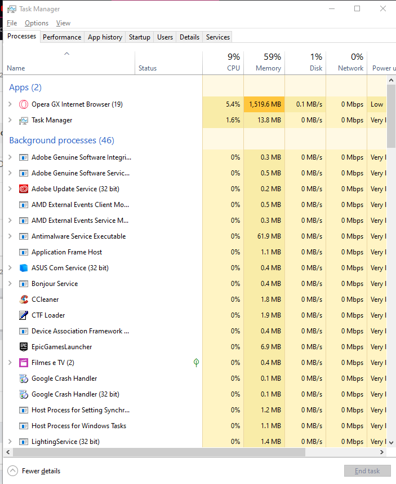396x484 pixels.
Task: Click the Adobe Genuine Software Integrity icon
Action: click(24, 157)
